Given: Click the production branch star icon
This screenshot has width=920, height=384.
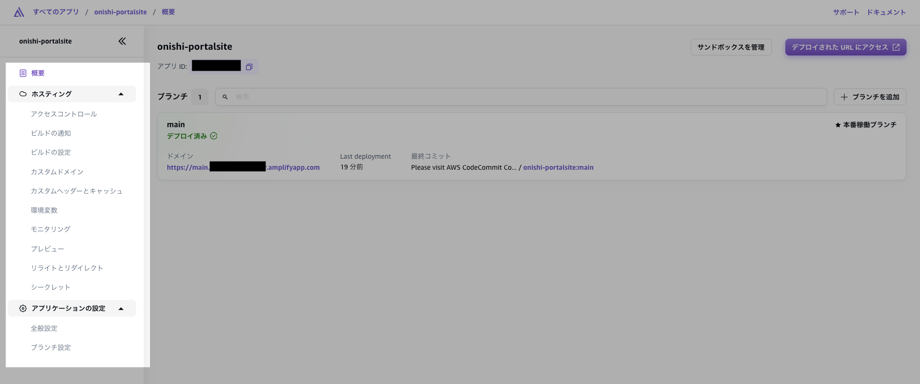Looking at the screenshot, I should click(838, 125).
